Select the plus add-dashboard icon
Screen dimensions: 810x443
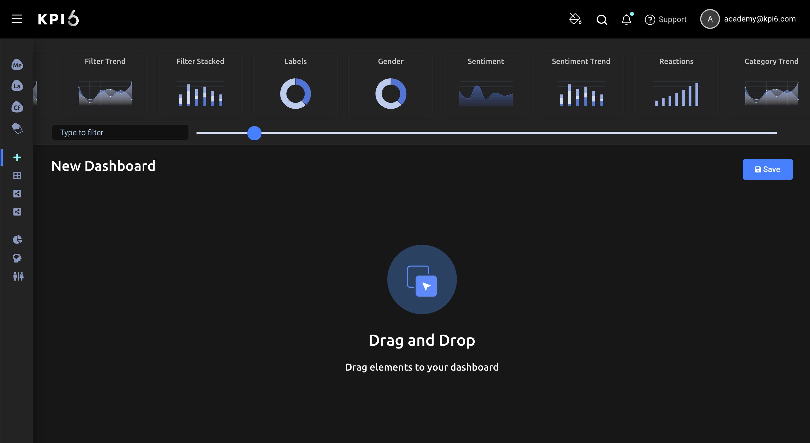[x=17, y=157]
